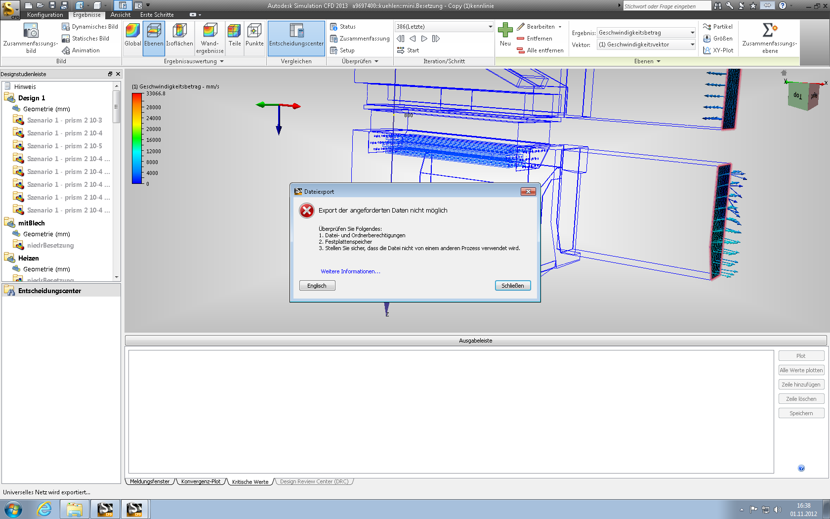This screenshot has height=519, width=830.
Task: Switch to the Meldungsfenster output tab
Action: [x=150, y=481]
